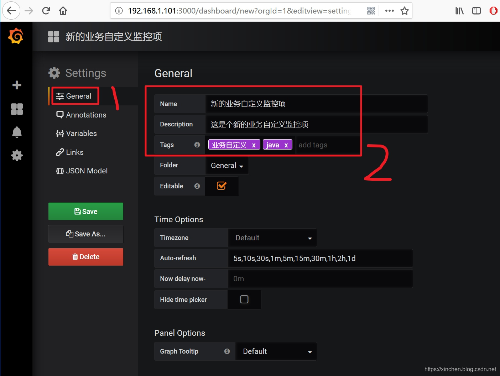Open the Links settings tab
The height and width of the screenshot is (376, 500).
pyautogui.click(x=70, y=152)
